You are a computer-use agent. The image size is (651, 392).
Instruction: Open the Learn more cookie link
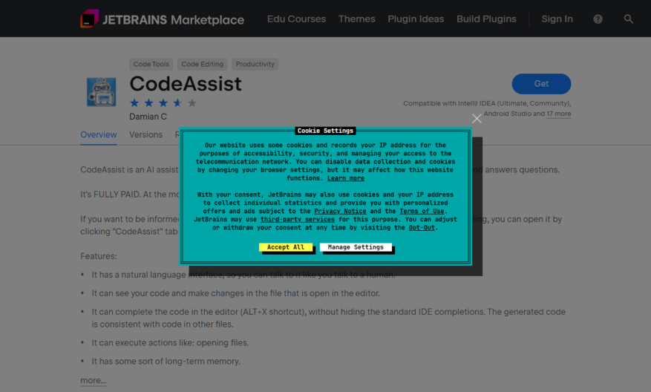pyautogui.click(x=345, y=178)
